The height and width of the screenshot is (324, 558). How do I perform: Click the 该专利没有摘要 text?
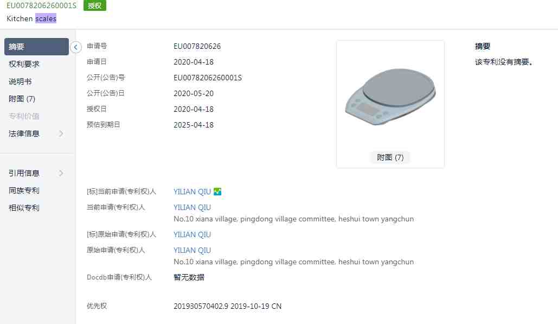pos(504,62)
